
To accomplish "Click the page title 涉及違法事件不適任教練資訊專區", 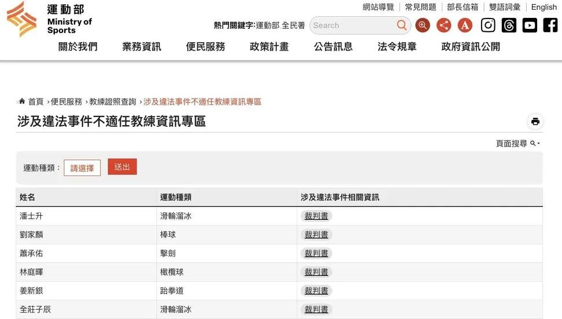I will 112,121.
